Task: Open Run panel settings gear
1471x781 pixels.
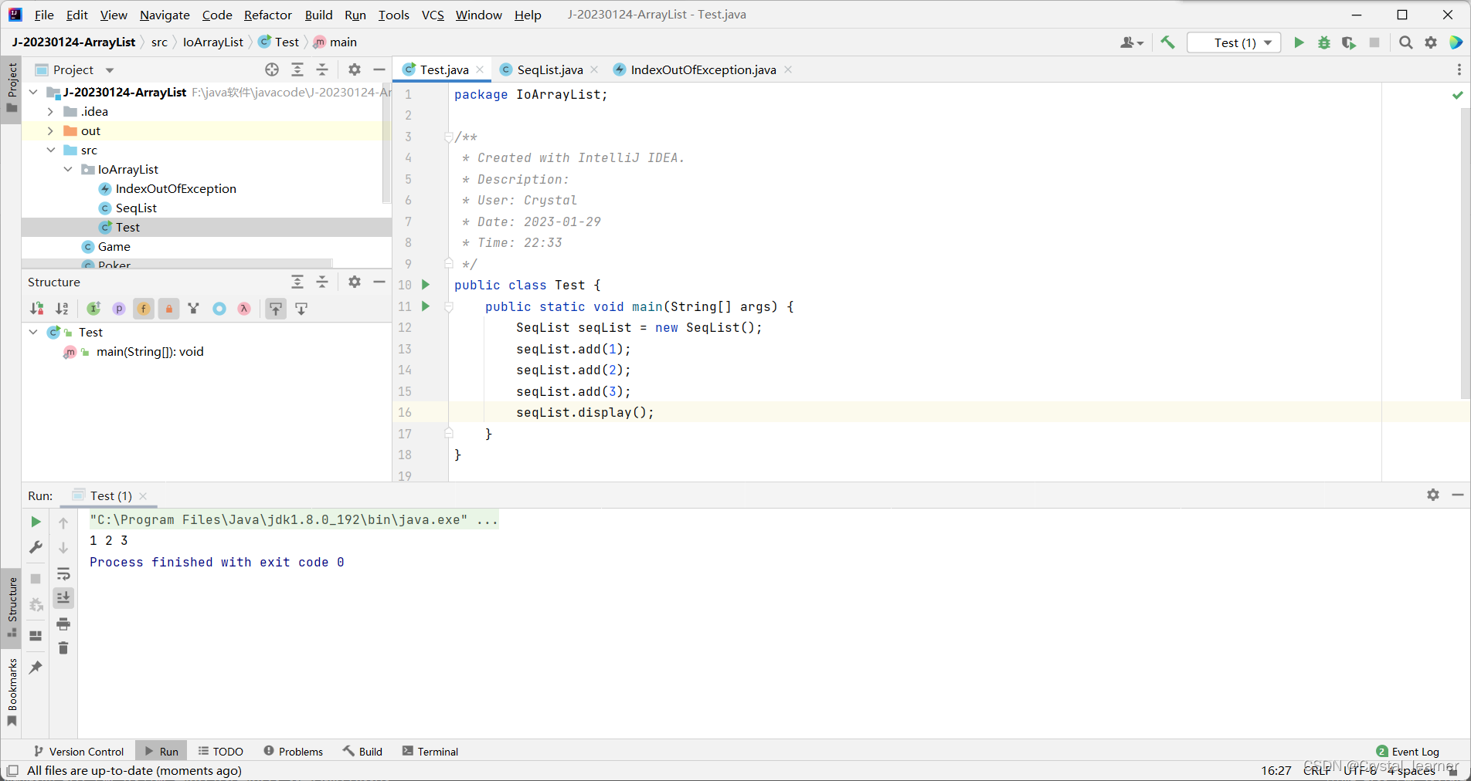Action: 1433,495
